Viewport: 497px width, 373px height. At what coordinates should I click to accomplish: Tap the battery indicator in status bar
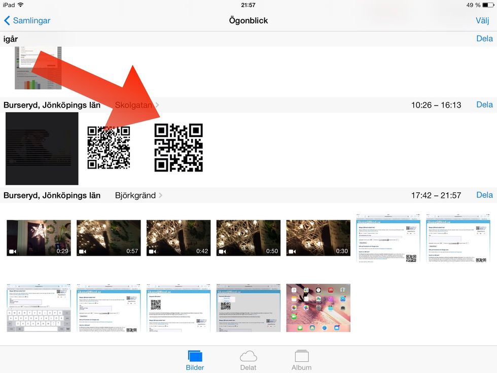pos(488,5)
